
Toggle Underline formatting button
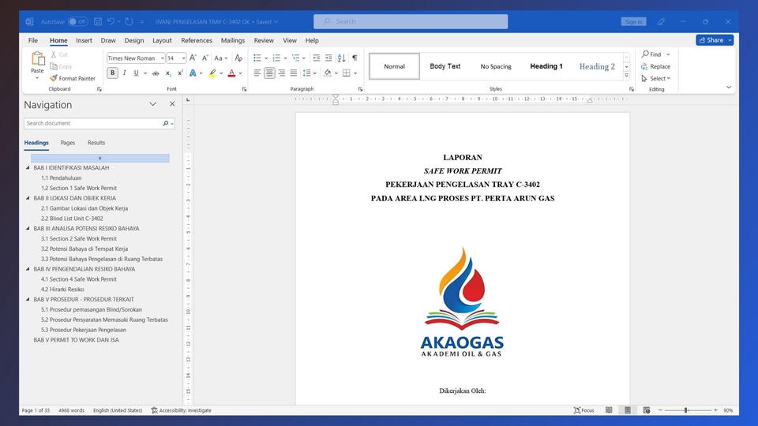click(x=137, y=73)
